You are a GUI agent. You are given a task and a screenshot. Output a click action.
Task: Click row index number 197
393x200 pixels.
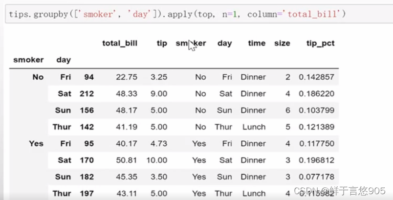pyautogui.click(x=87, y=193)
